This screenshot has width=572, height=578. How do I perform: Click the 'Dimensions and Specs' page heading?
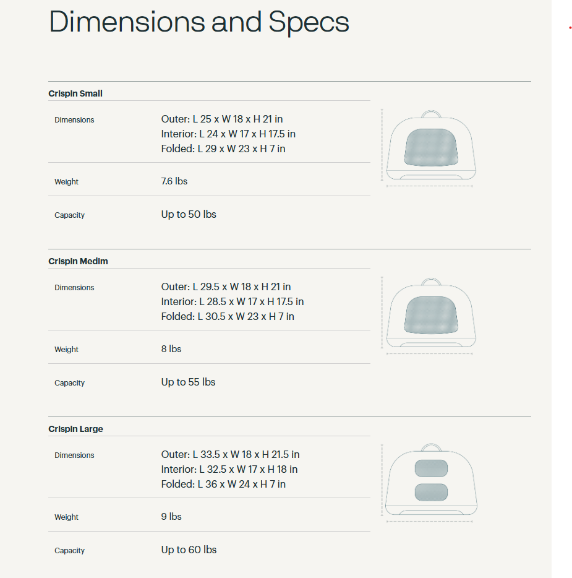click(198, 22)
